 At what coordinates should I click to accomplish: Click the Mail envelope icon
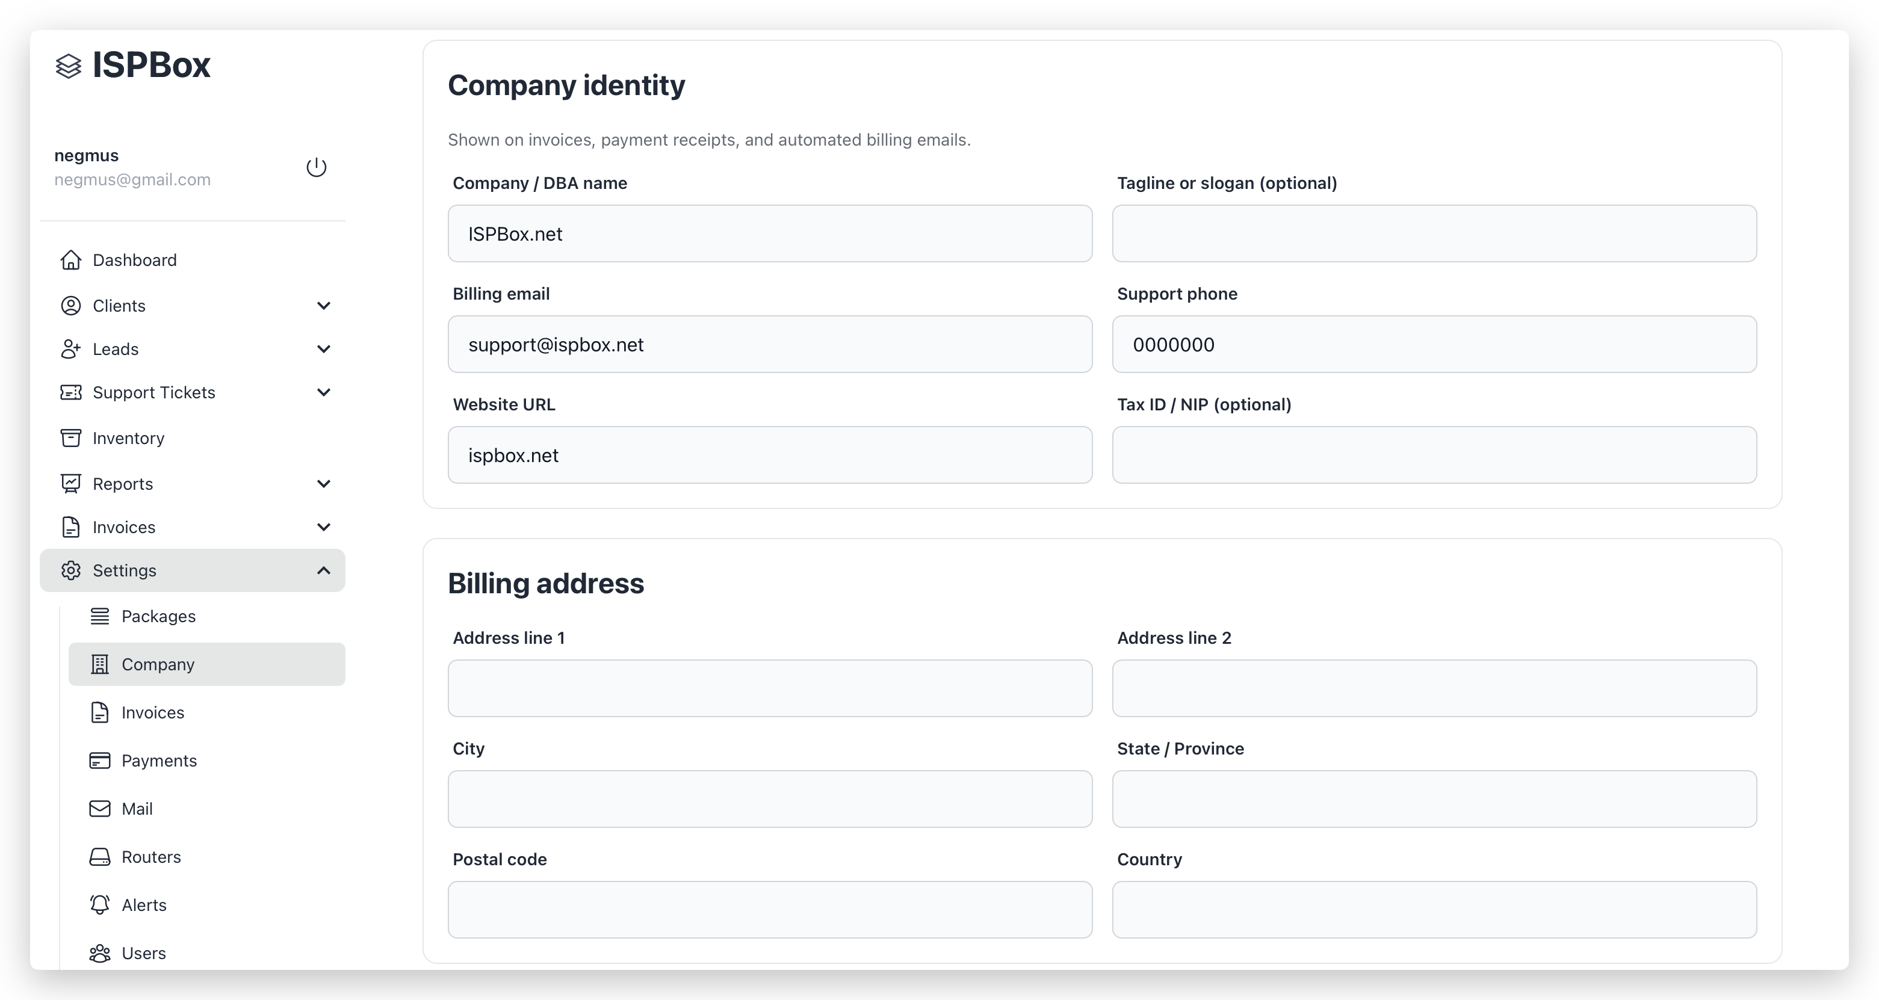click(x=100, y=808)
